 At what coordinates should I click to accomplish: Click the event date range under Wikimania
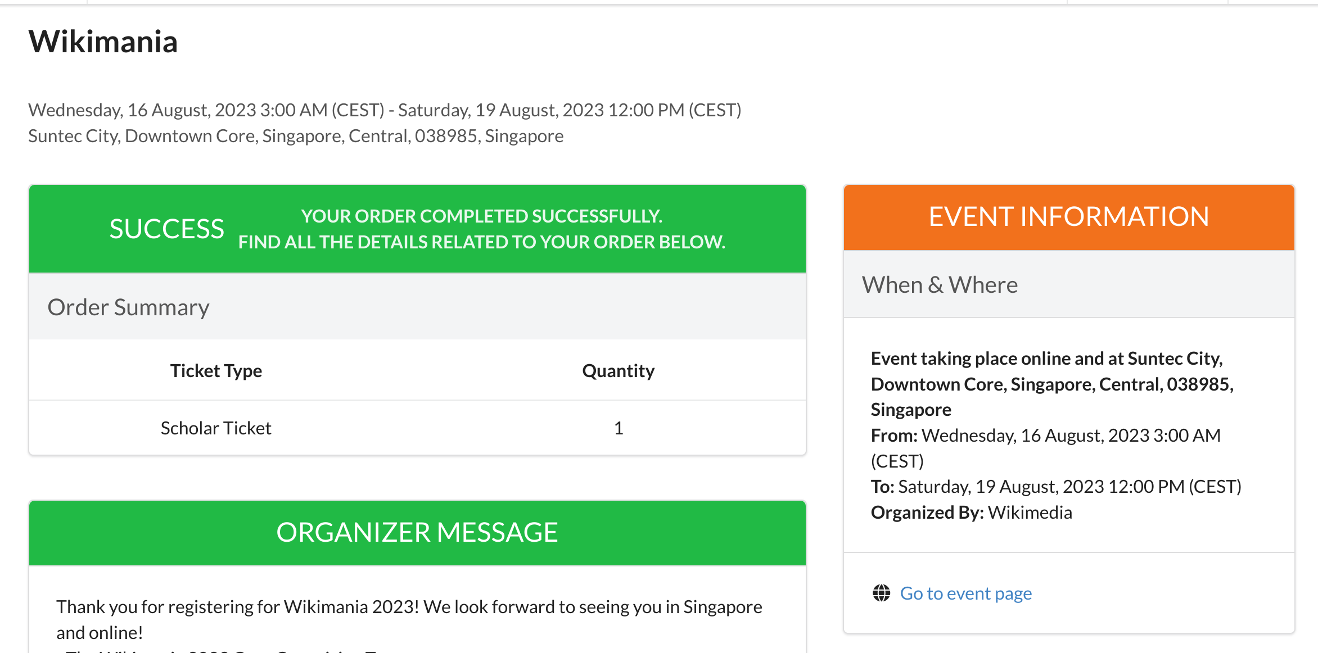point(385,110)
